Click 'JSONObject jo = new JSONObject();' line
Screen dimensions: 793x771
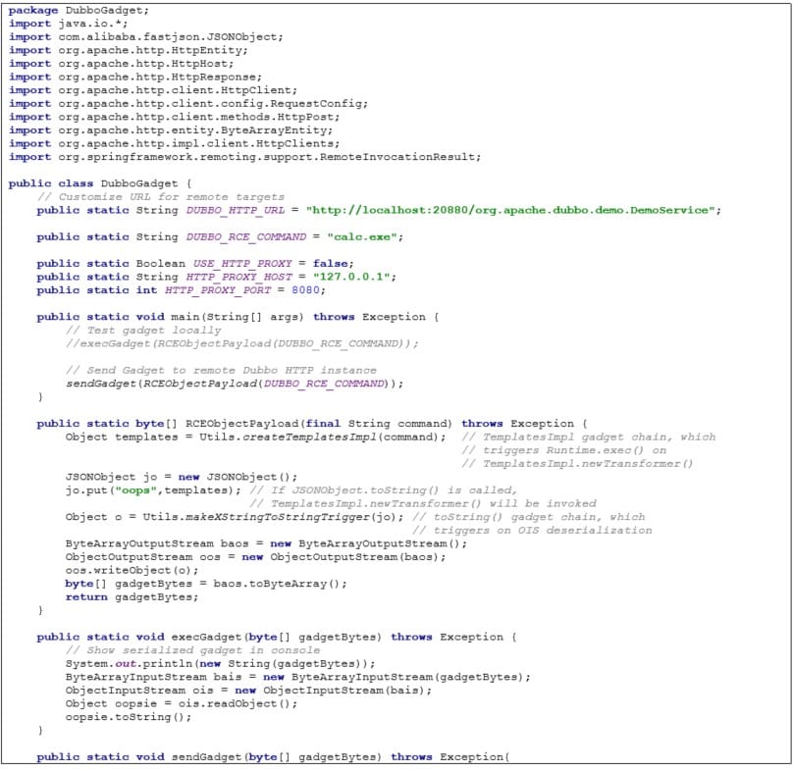pos(182,477)
